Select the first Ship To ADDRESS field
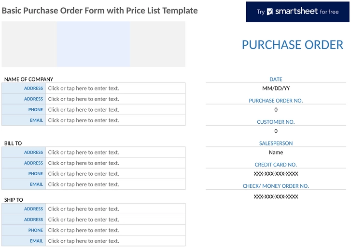This screenshot has width=351, height=247. (115, 209)
